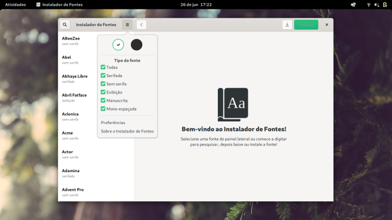Viewport: 392px width, 220px height.
Task: Click the battery icon in top bar
Action: pos(385,5)
